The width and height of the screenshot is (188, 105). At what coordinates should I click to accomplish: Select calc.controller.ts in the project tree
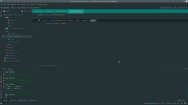click(x=16, y=36)
